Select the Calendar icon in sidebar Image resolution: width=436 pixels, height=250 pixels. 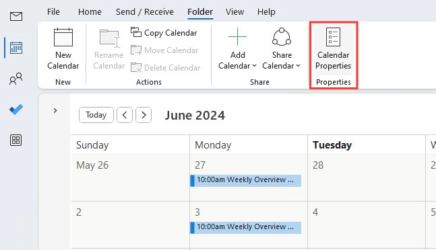[16, 48]
